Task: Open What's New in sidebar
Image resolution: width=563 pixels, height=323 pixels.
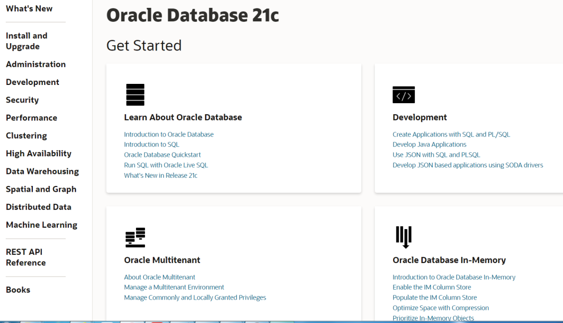Action: (29, 9)
